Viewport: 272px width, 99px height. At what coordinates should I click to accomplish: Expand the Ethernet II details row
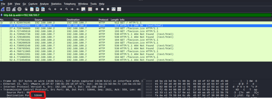[1, 84]
